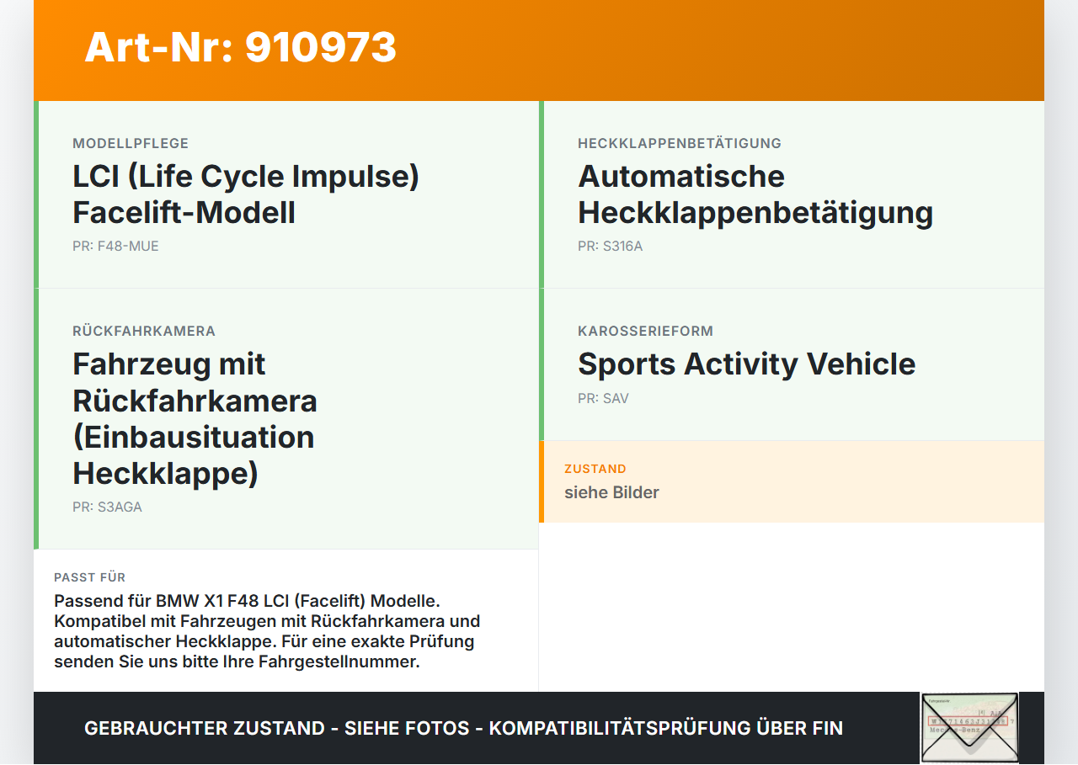Click the orange header bar
The width and height of the screenshot is (1078, 765).
[x=539, y=50]
